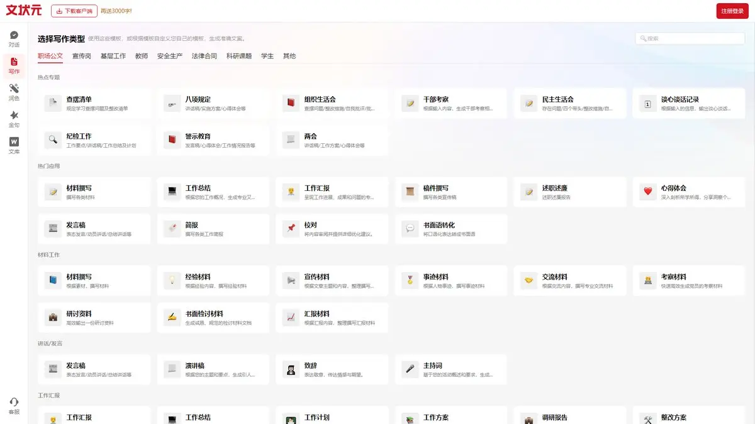Click the 纪检工作 magnifier icon
The height and width of the screenshot is (424, 755).
(53, 140)
